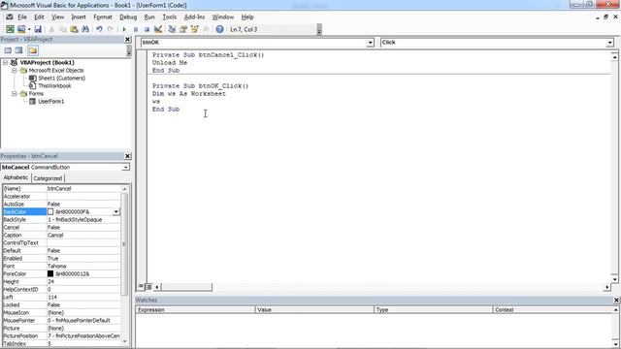Open the Window menu
The height and width of the screenshot is (349, 621).
pos(222,17)
